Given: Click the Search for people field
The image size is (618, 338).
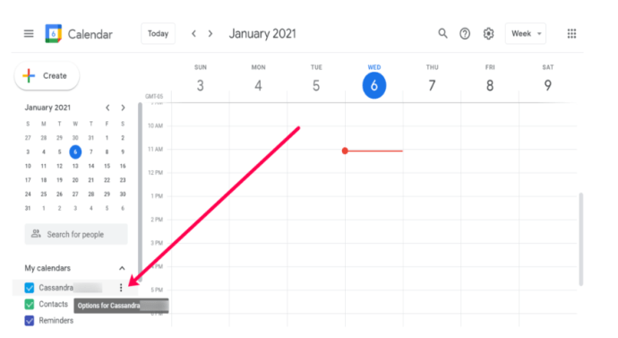Looking at the screenshot, I should (x=76, y=234).
